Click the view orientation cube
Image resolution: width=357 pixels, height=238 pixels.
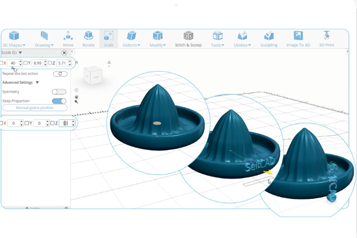93,75
